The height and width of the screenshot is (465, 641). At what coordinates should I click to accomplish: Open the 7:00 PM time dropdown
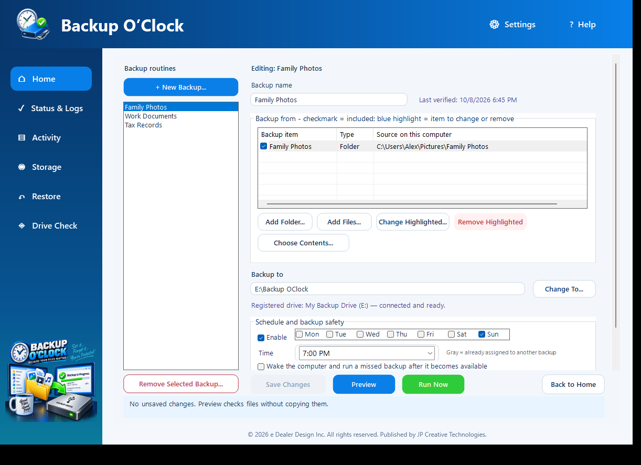pyautogui.click(x=367, y=353)
